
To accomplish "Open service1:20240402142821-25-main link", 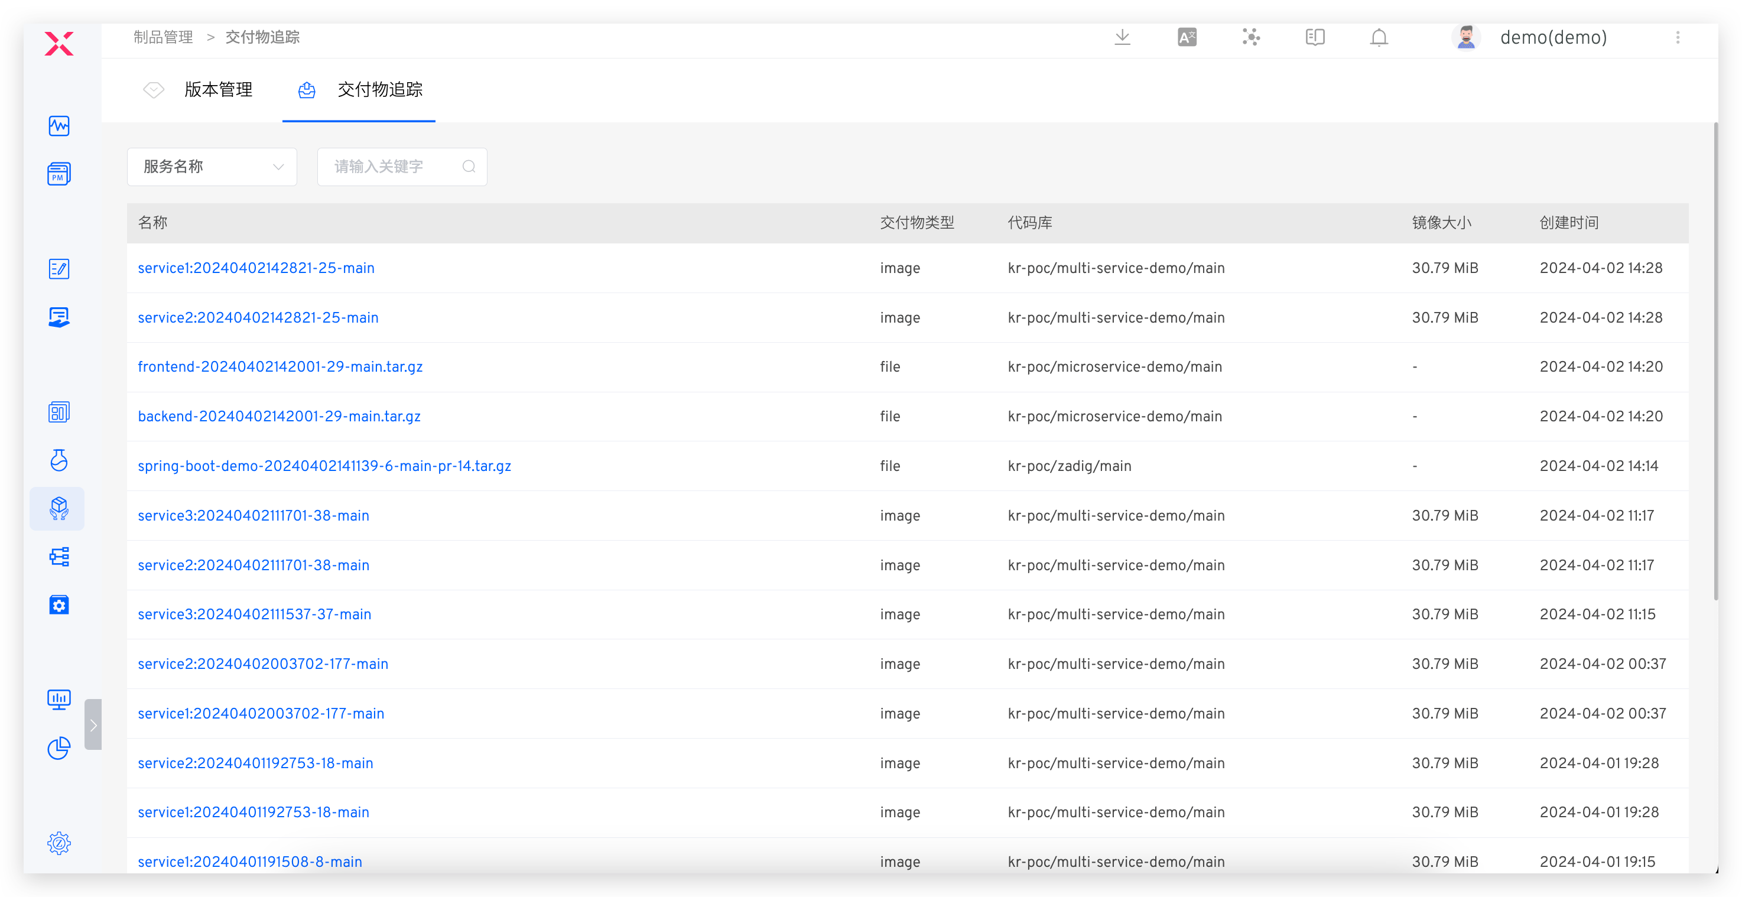I will tap(256, 268).
